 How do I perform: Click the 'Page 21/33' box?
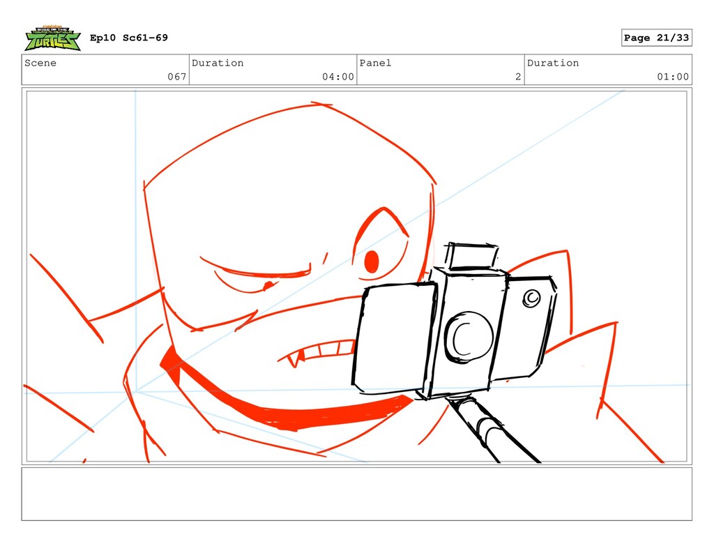656,38
